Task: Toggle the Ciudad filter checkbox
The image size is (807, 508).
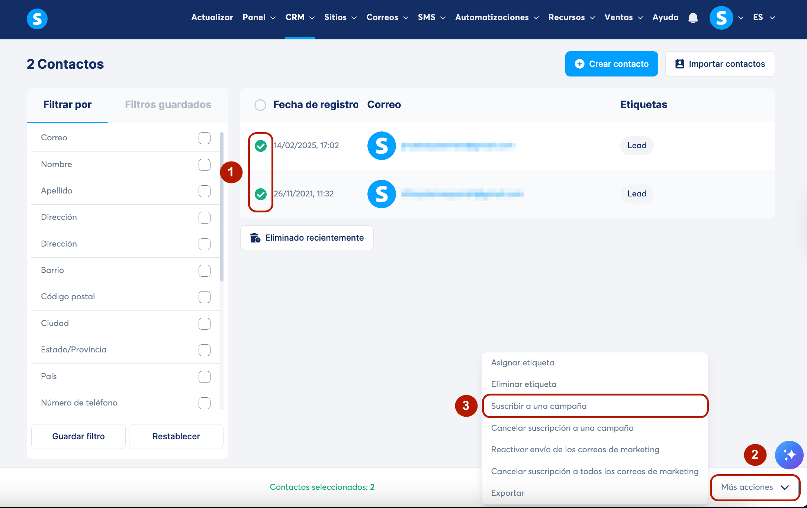Action: coord(204,323)
